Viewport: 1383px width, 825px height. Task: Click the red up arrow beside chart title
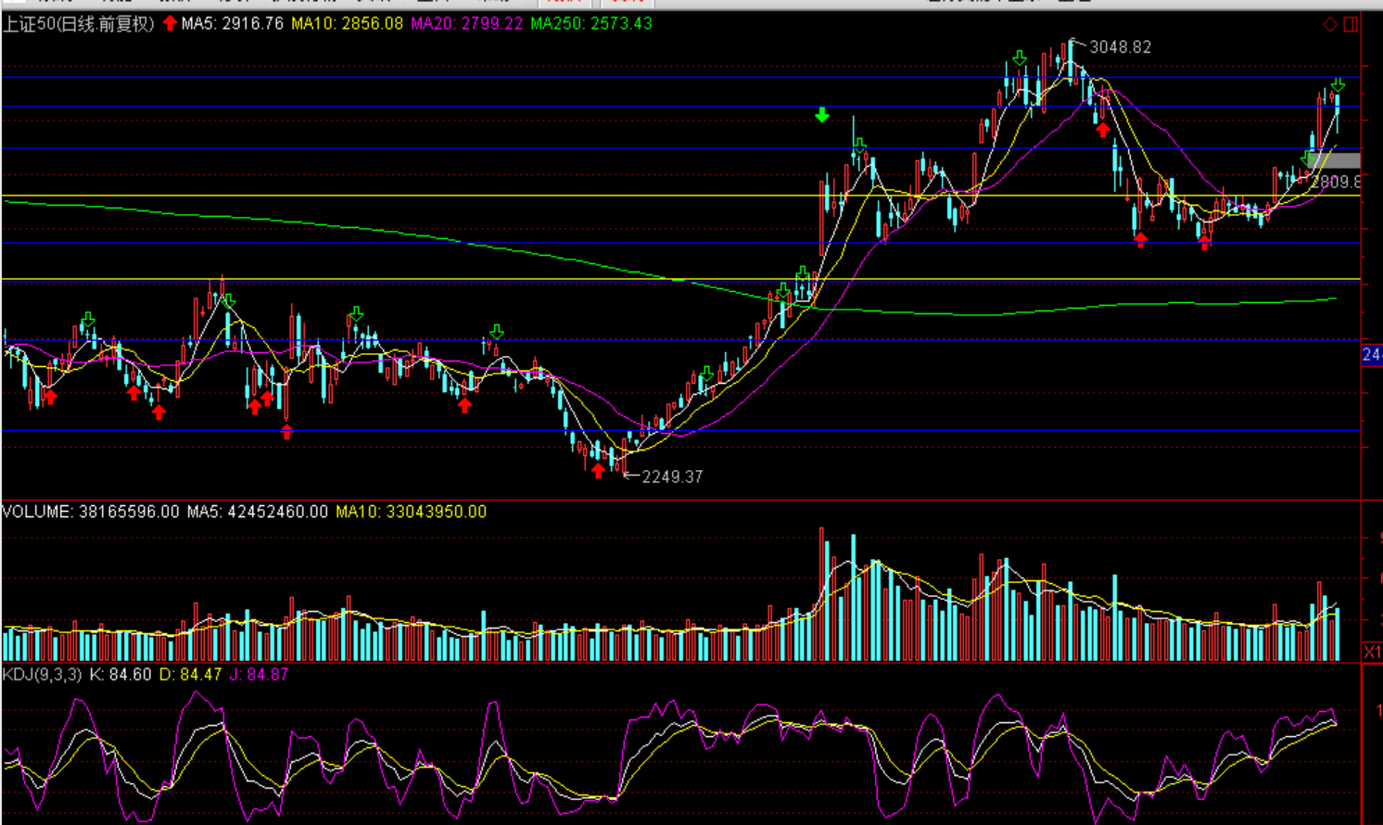pos(170,23)
